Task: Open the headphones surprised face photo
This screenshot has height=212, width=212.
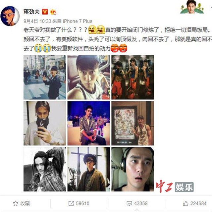Action: pyautogui.click(x=132, y=169)
